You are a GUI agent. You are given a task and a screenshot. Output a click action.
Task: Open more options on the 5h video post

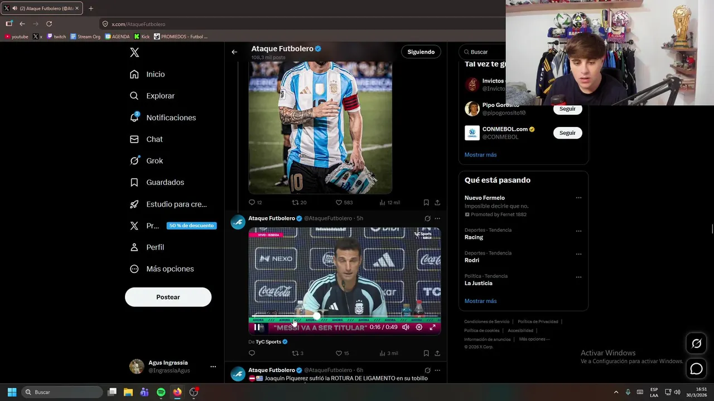coord(437,218)
